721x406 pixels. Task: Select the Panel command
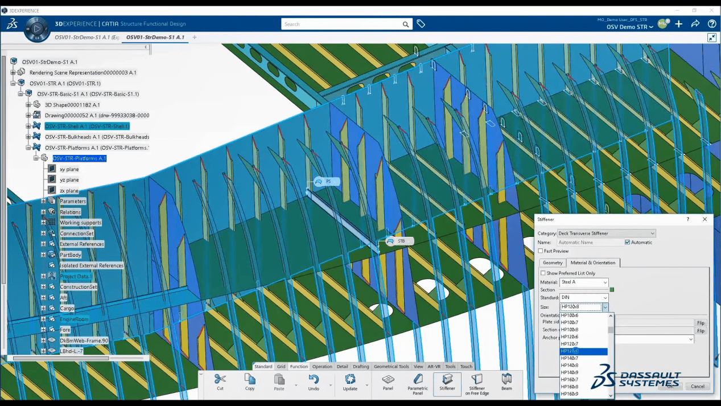pos(388,382)
